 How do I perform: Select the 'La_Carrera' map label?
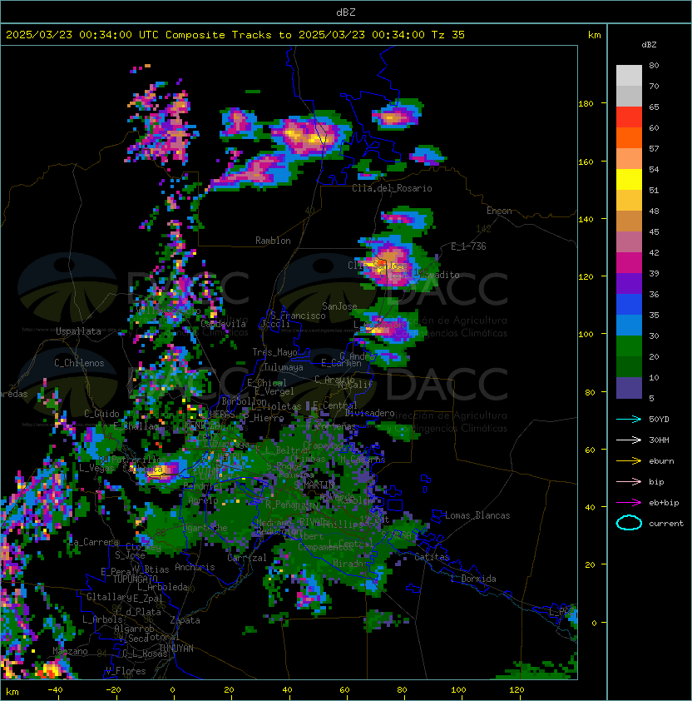tap(94, 542)
